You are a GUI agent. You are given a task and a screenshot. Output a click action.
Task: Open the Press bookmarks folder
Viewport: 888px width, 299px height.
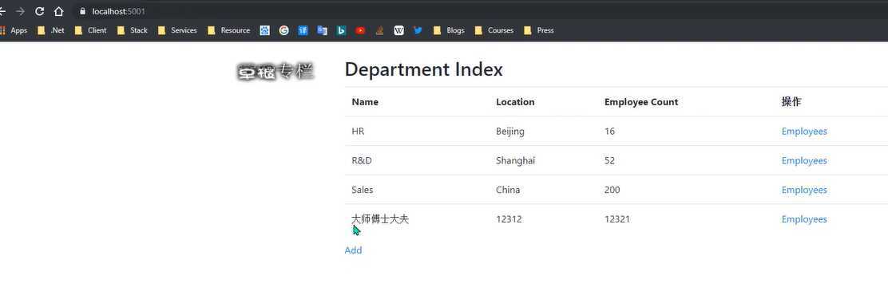(x=539, y=30)
